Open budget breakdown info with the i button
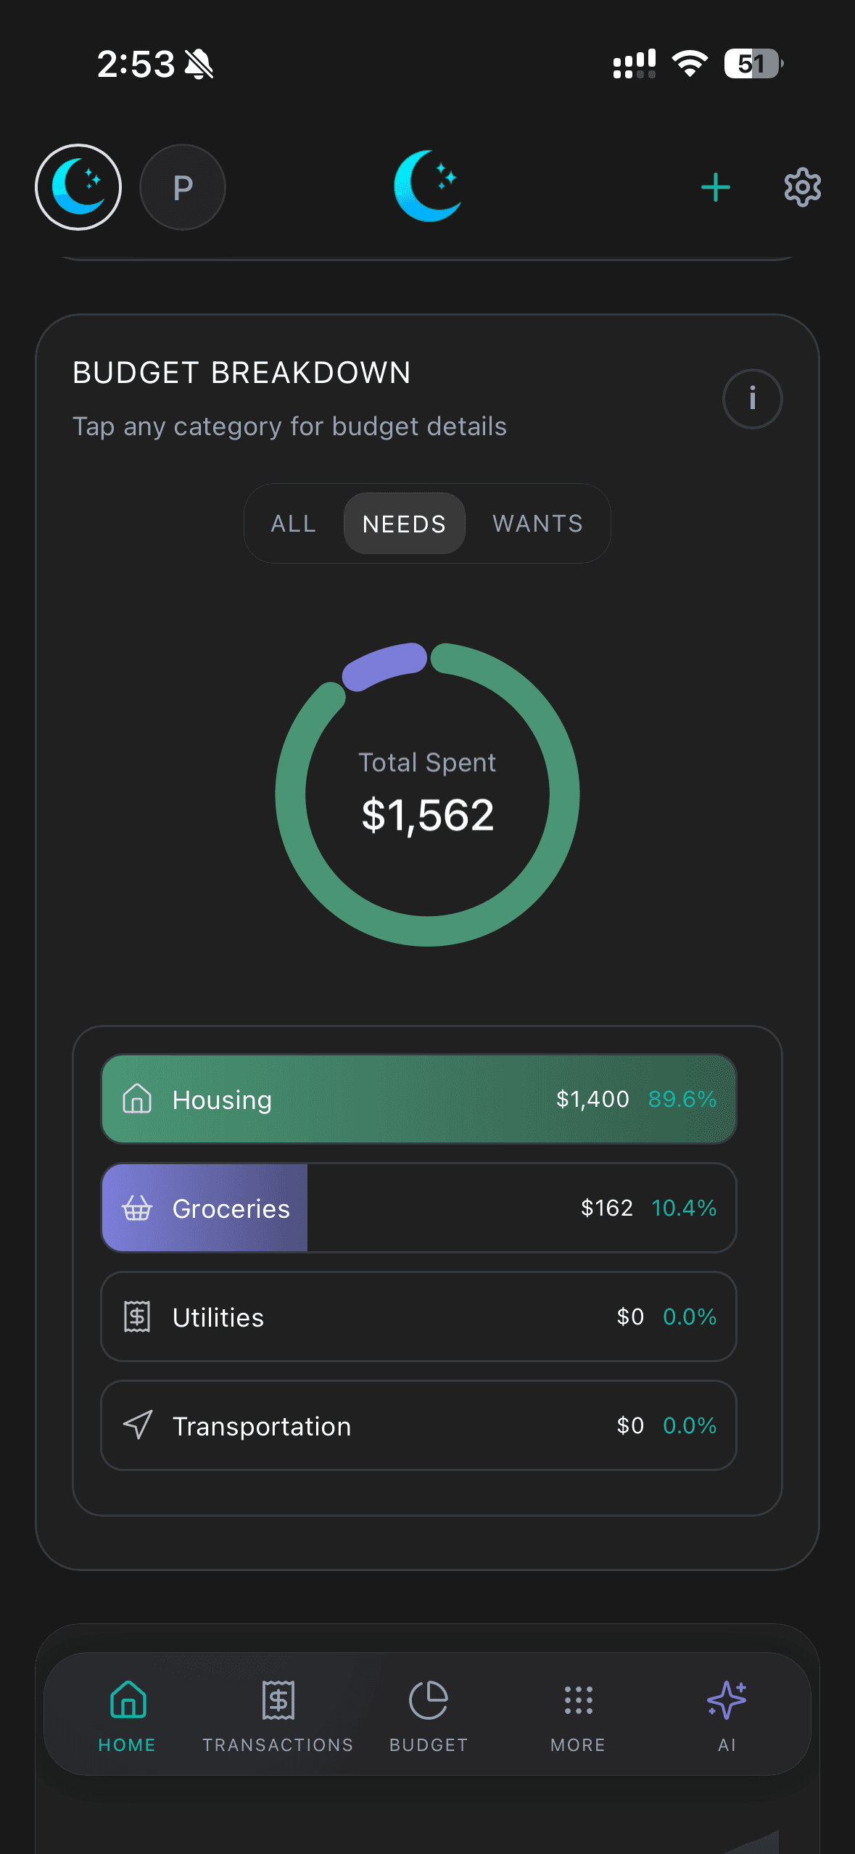The image size is (855, 1854). click(x=753, y=398)
